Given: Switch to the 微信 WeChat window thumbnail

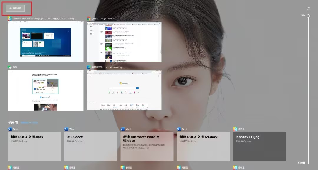Looking at the screenshot, I should [x=46, y=90].
